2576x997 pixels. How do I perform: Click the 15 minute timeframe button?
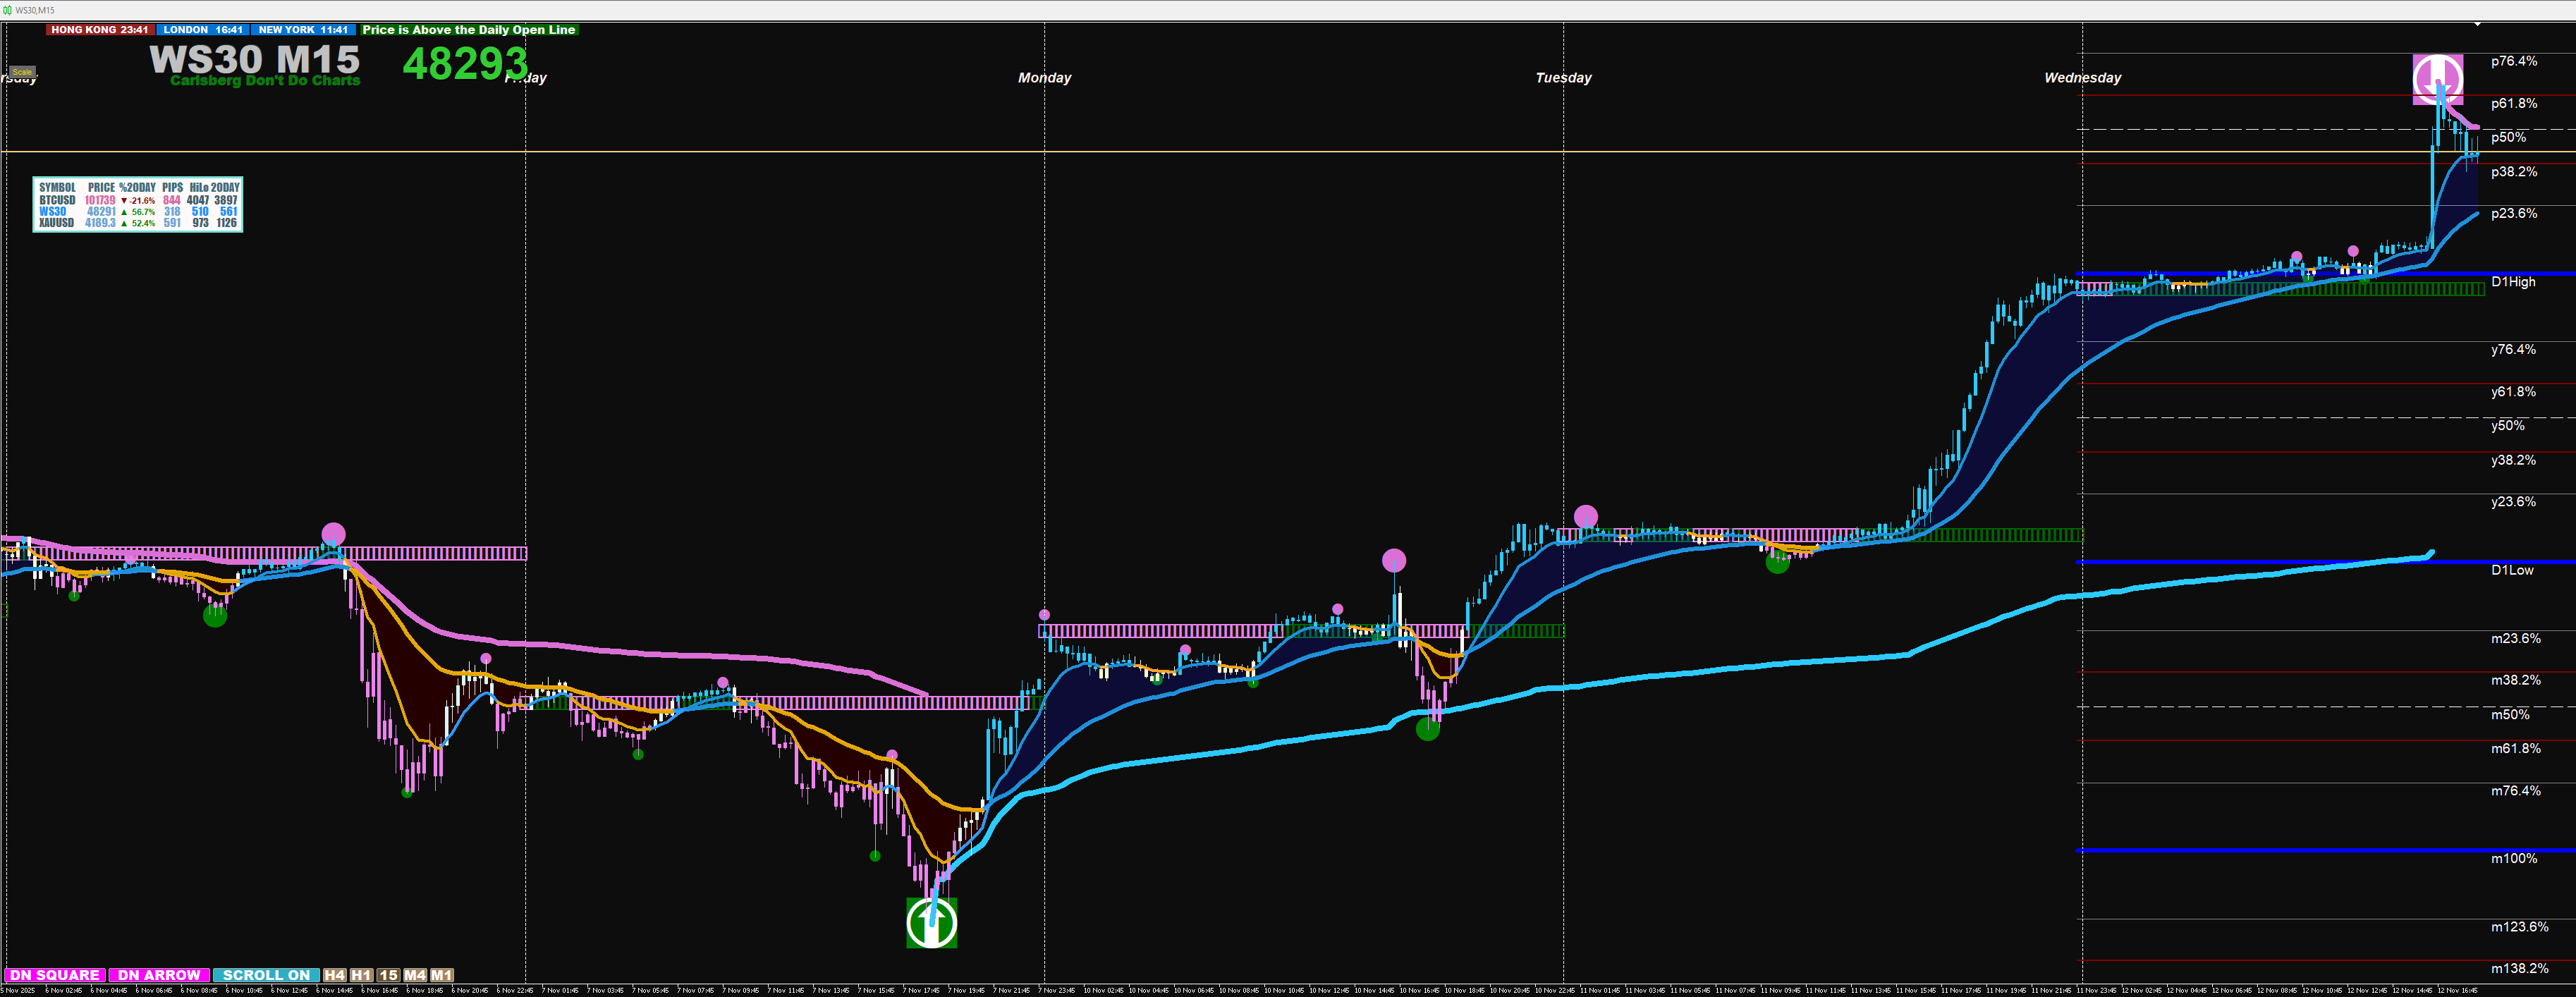coord(388,975)
